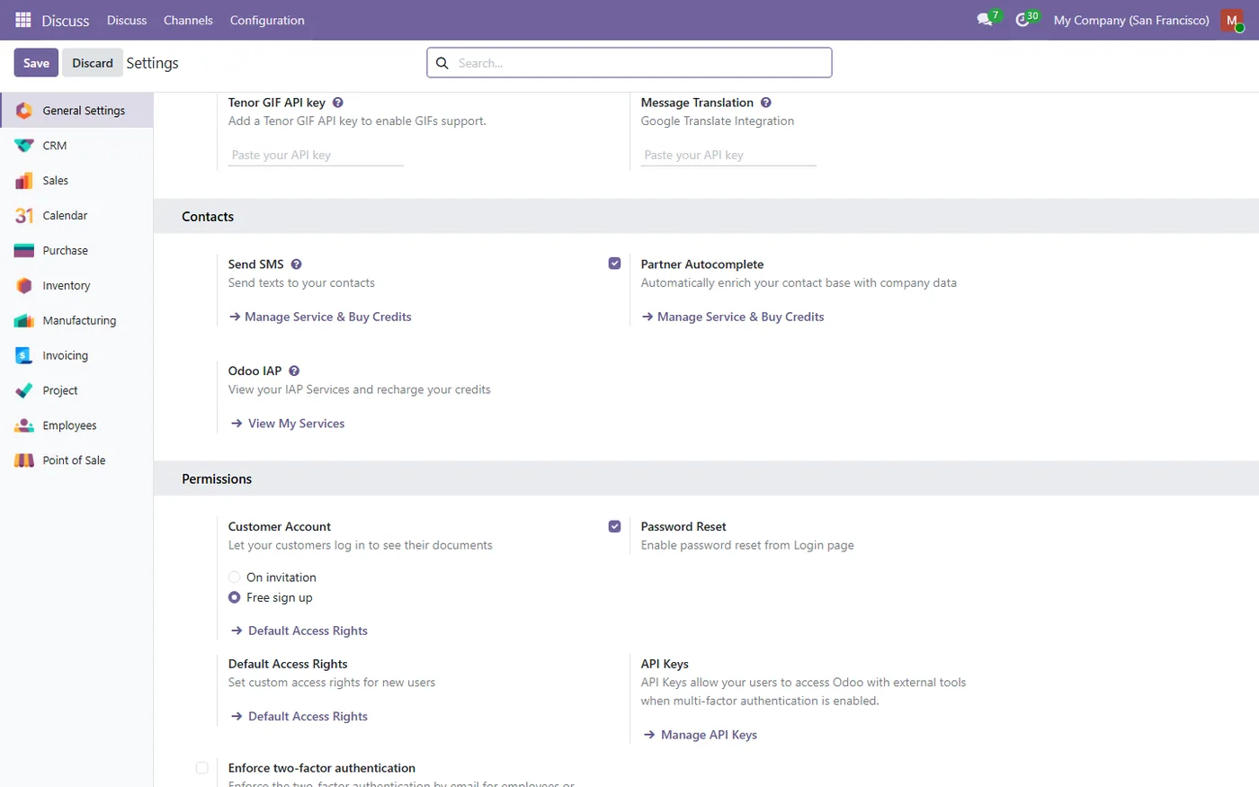Click the Tenor GIF API key input

tap(316, 156)
